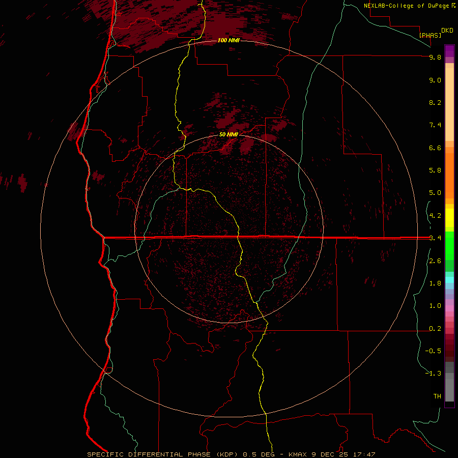Click the "[PHAS]" units label
This screenshot has height=458, width=458.
430,35
